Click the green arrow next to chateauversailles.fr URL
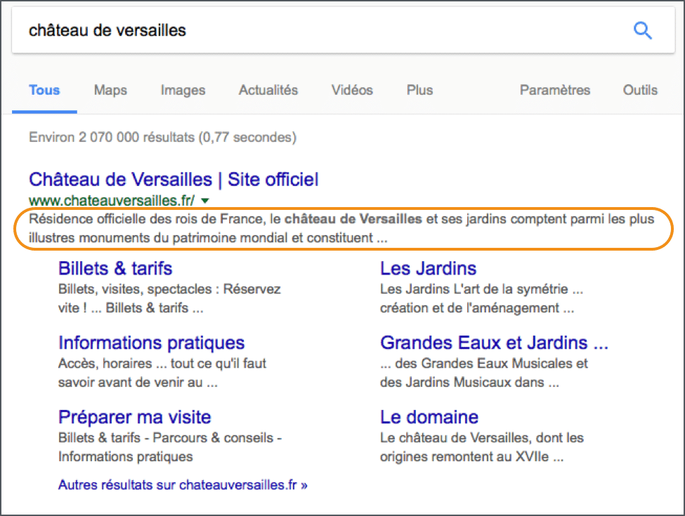 click(x=205, y=201)
